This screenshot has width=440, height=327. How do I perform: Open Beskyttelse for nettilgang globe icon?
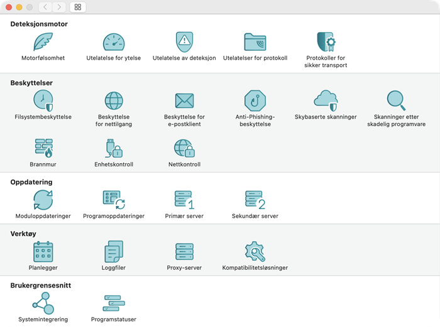pos(114,100)
